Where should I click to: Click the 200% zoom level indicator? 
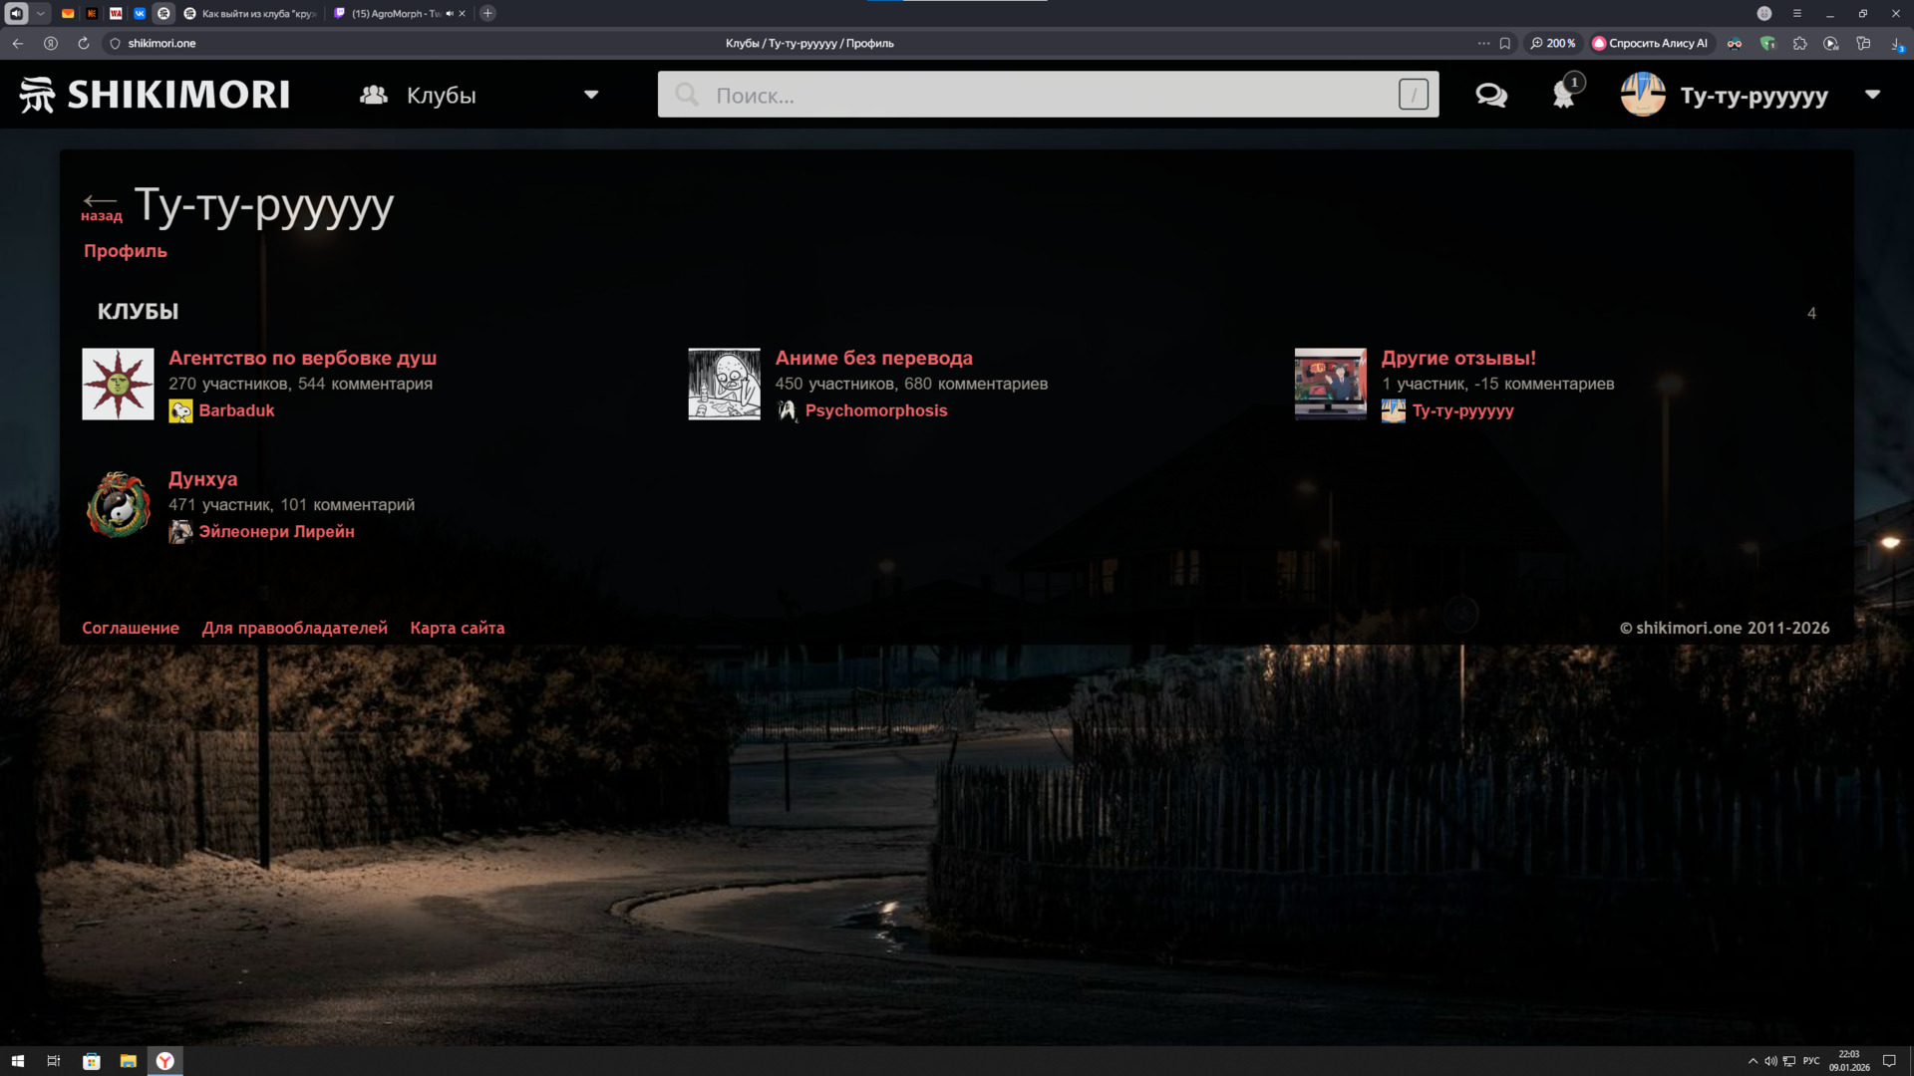[x=1553, y=44]
